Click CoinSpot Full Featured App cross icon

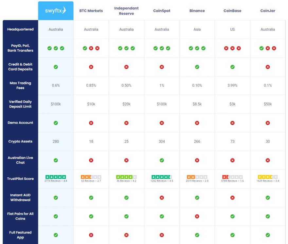click(162, 235)
